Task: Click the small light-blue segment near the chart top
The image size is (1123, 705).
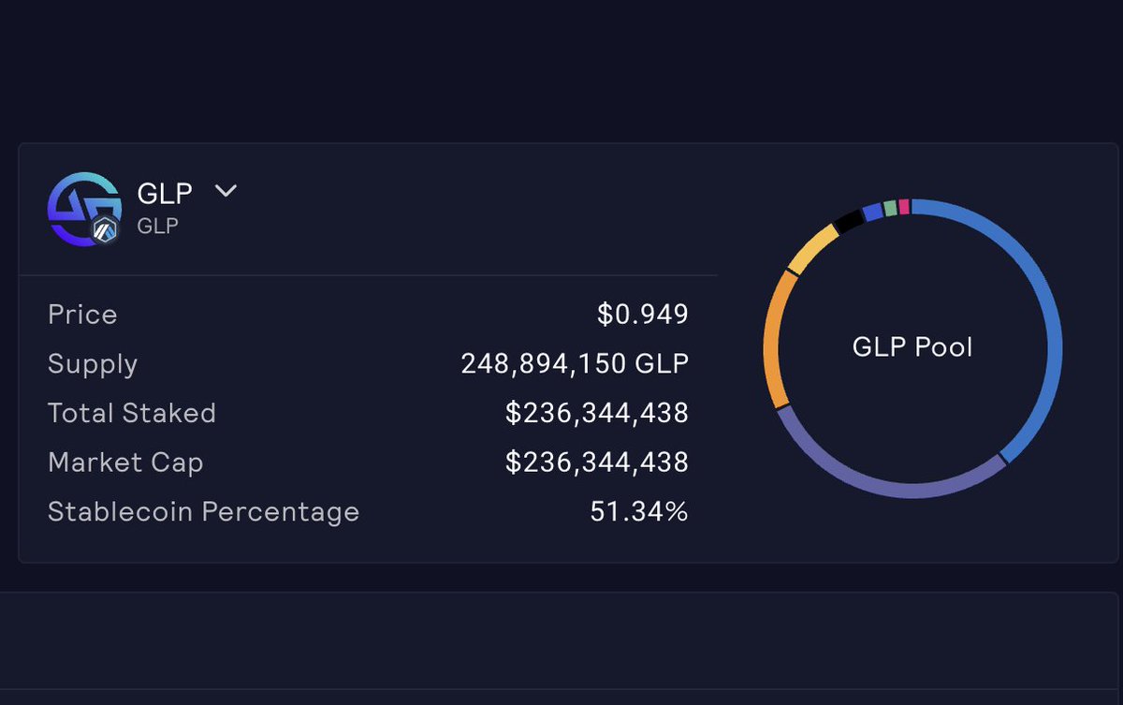Action: click(x=873, y=213)
